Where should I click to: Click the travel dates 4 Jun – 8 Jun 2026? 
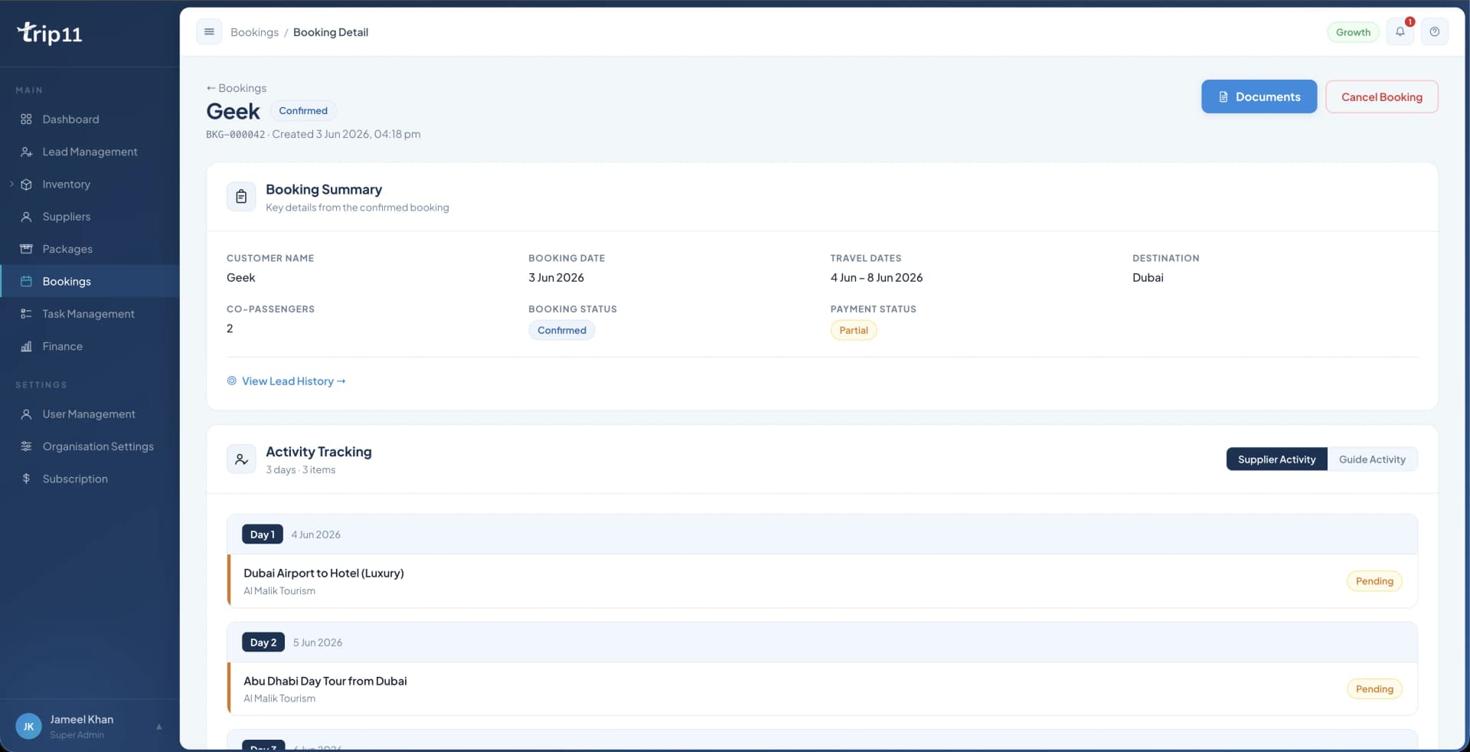coord(876,278)
